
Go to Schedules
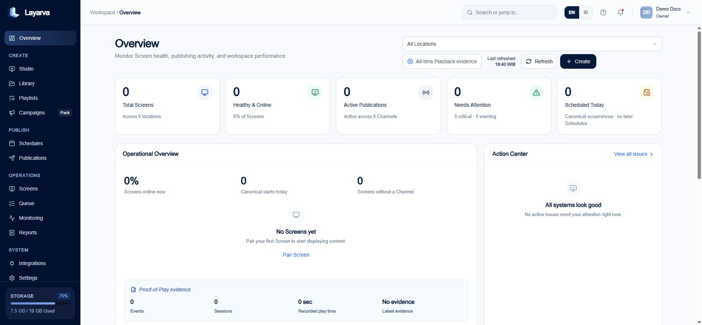[x=40, y=143]
